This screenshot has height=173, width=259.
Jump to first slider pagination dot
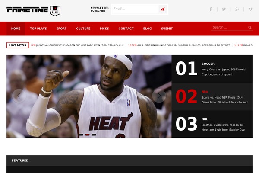[x=81, y=135]
